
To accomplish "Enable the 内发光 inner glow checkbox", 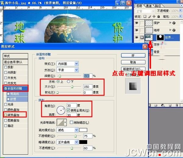I will point(5,83).
